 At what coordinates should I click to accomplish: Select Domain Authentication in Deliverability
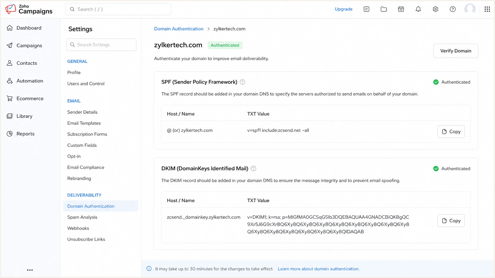pyautogui.click(x=101, y=206)
